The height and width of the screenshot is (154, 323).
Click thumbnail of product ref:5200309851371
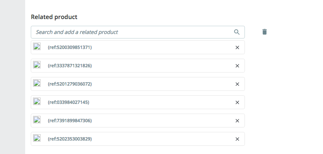[37, 47]
